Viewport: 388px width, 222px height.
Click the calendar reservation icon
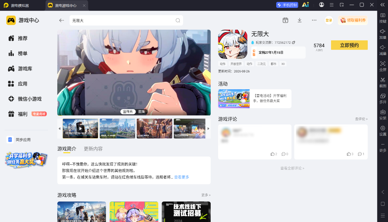[x=285, y=20]
